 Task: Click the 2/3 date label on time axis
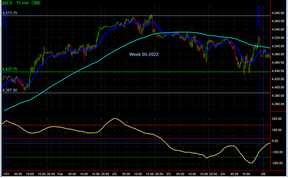pyautogui.click(x=169, y=174)
